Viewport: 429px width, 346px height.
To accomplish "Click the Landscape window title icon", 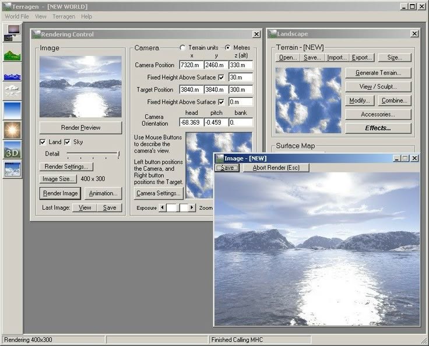I will pyautogui.click(x=273, y=34).
